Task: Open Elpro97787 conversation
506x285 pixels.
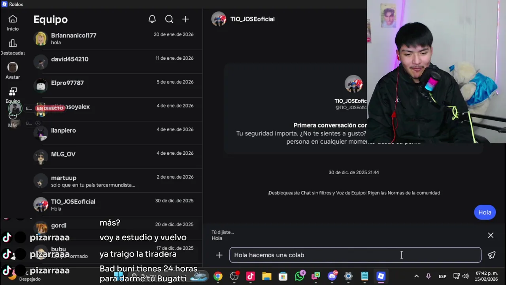Action: click(x=118, y=85)
